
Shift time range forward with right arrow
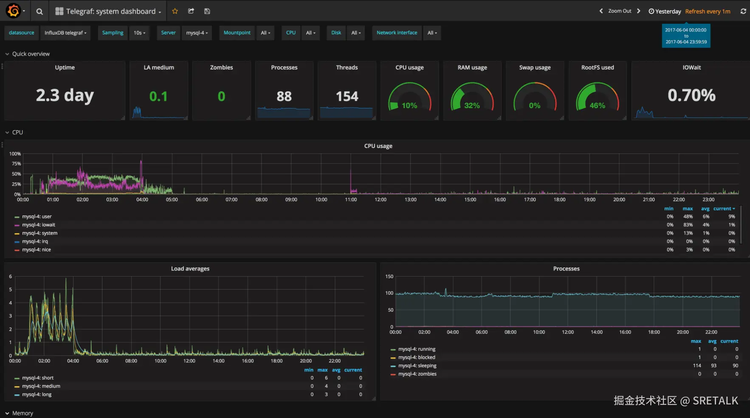tap(638, 11)
